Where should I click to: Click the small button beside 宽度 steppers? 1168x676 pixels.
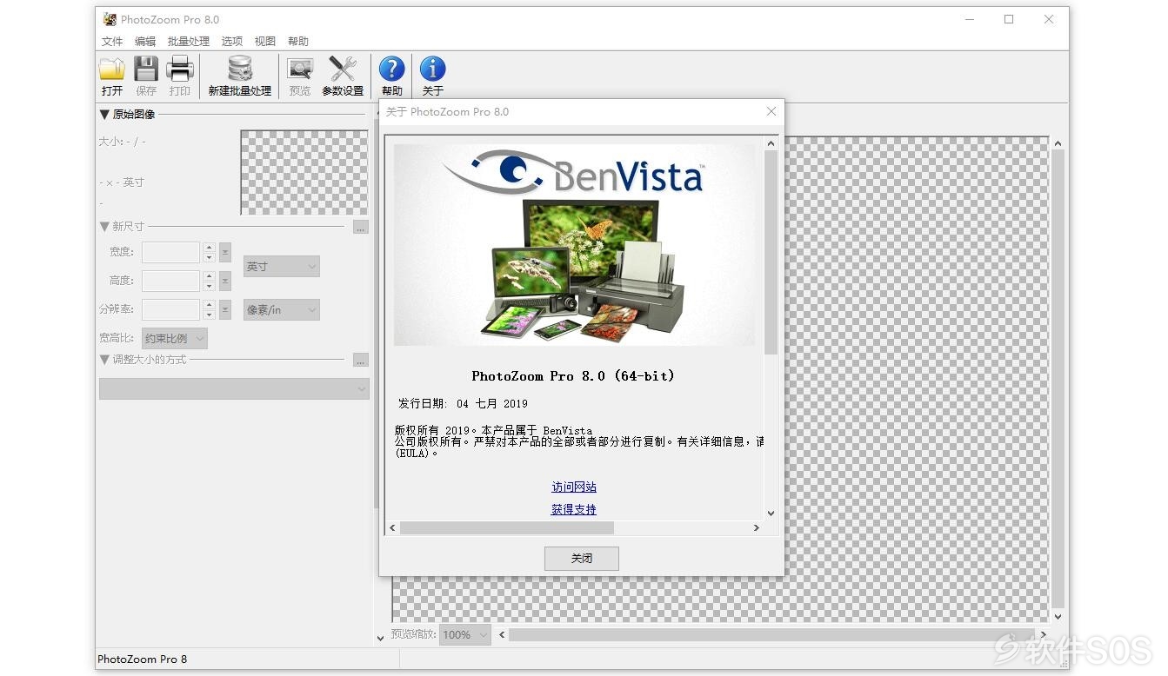point(225,252)
